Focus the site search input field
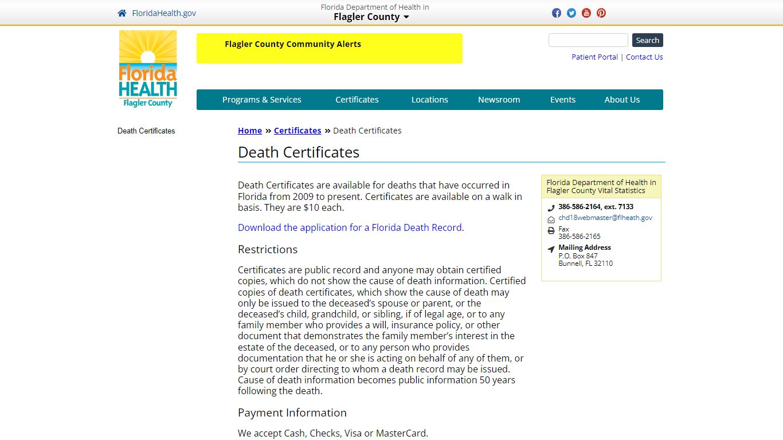The image size is (783, 440). [588, 40]
